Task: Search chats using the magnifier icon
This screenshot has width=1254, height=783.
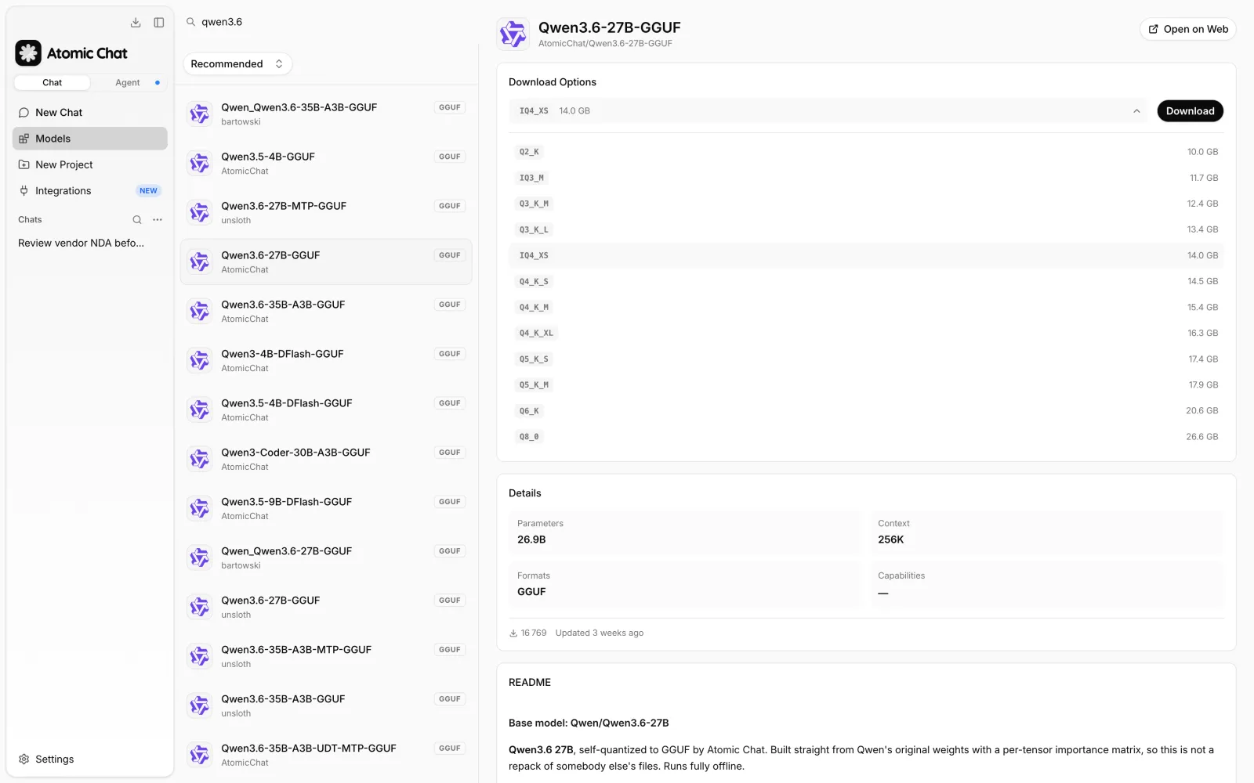Action: point(137,220)
